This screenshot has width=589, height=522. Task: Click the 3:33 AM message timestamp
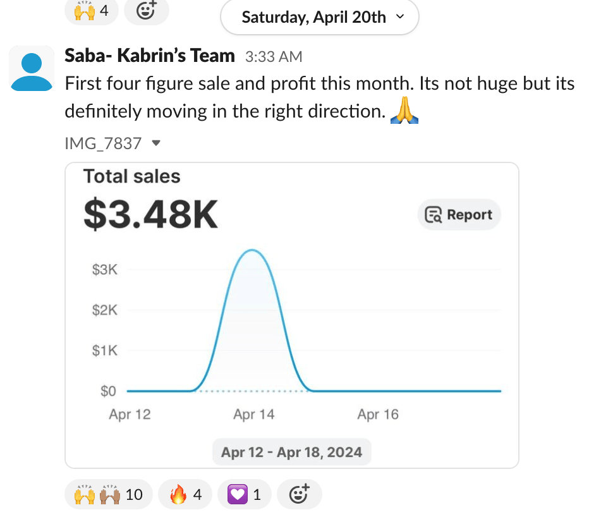tap(273, 57)
